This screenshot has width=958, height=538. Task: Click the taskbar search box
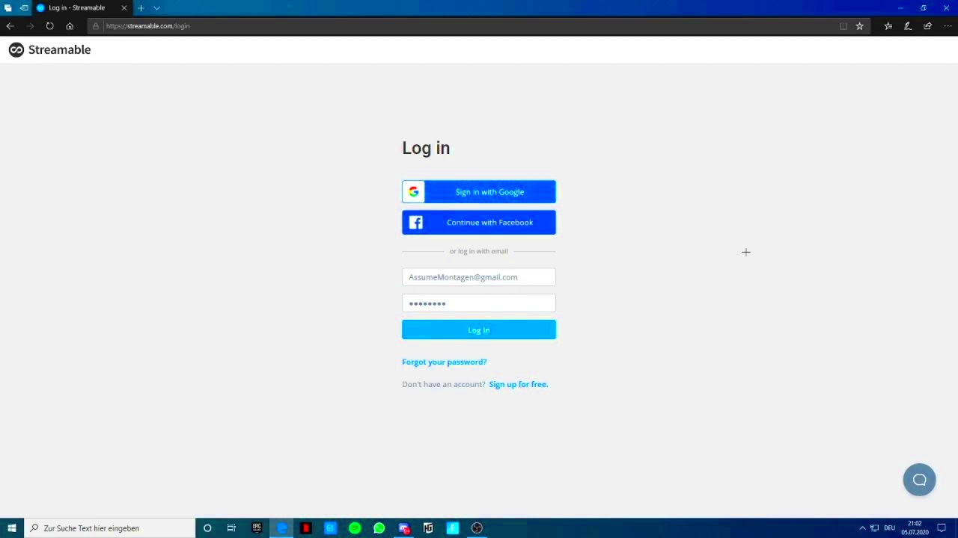(x=109, y=528)
